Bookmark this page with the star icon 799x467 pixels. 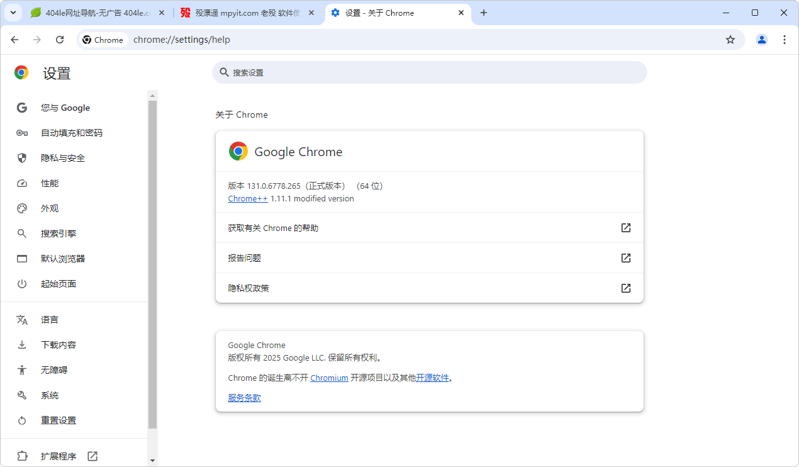[x=730, y=40]
